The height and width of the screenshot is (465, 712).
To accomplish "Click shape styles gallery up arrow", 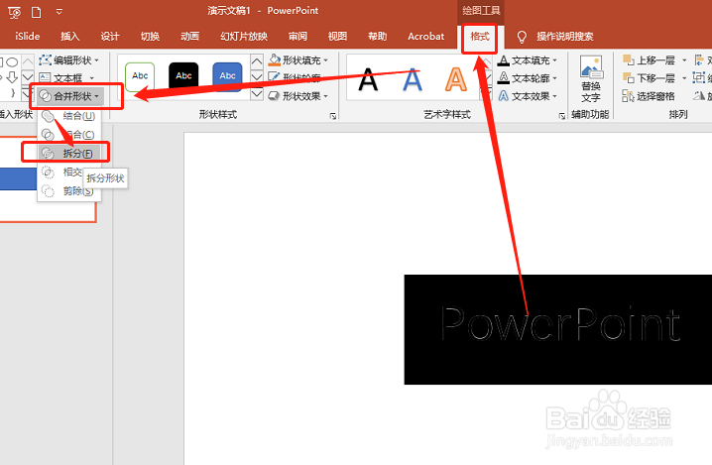I will [x=257, y=61].
